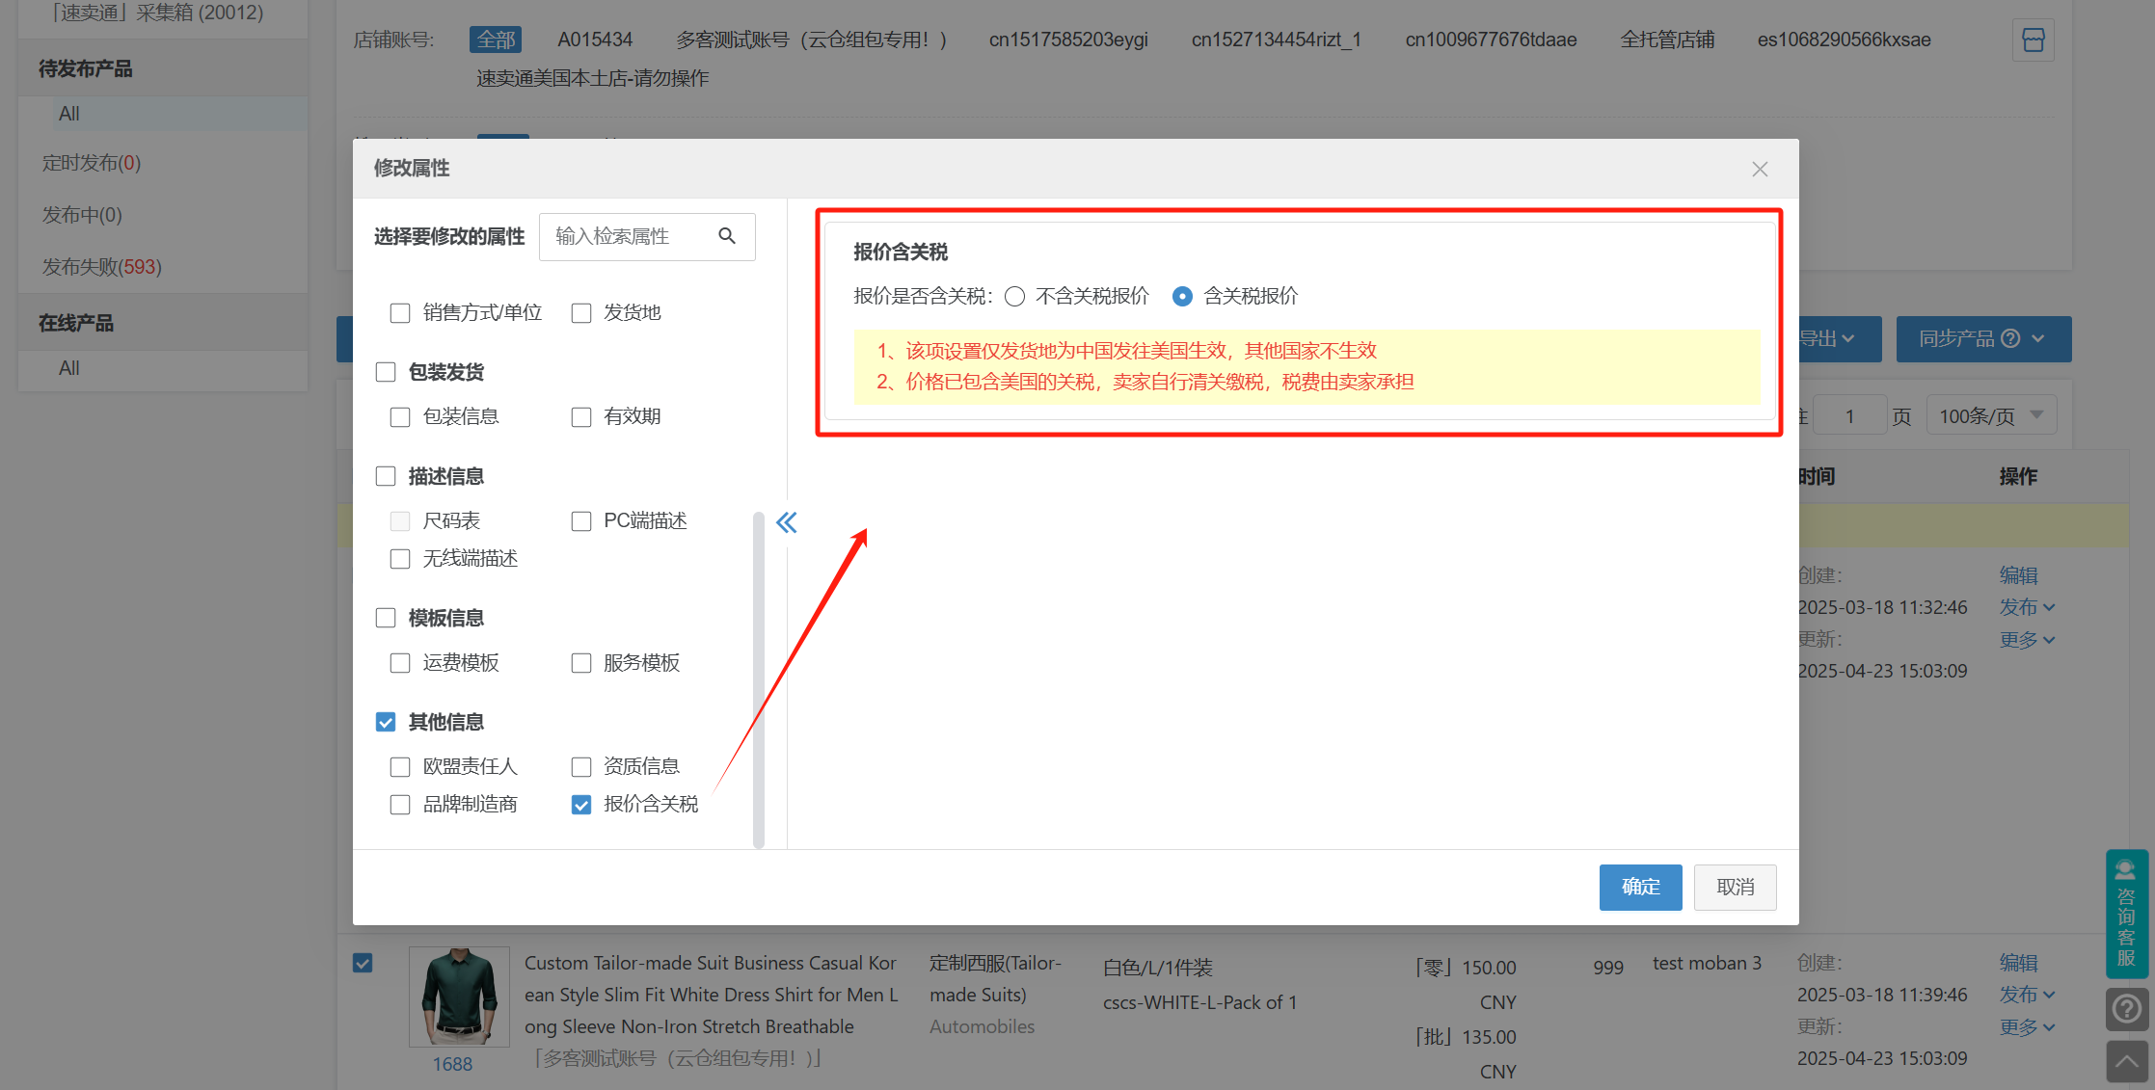This screenshot has height=1090, width=2155.
Task: Select 速卖通美国本土店-请勿操作 account
Action: coord(592,78)
